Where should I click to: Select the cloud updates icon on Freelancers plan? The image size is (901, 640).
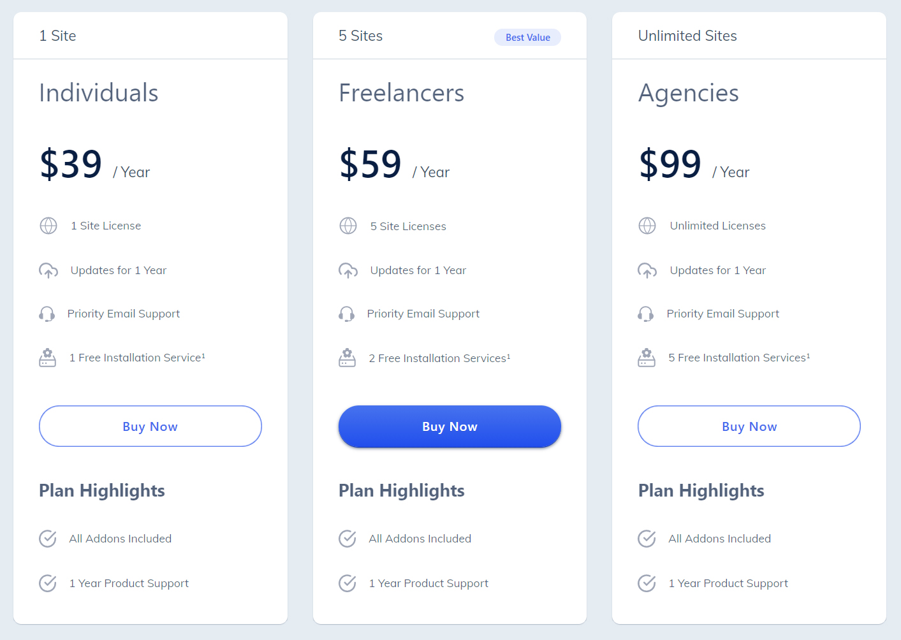pos(348,270)
